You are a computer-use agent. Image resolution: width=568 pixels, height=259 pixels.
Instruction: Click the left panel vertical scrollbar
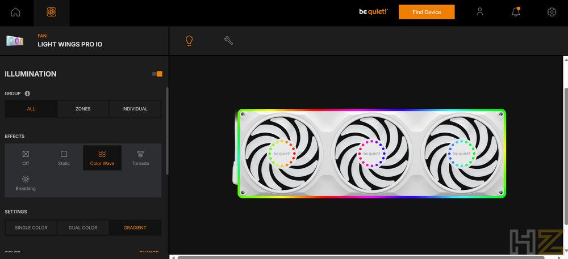167,131
